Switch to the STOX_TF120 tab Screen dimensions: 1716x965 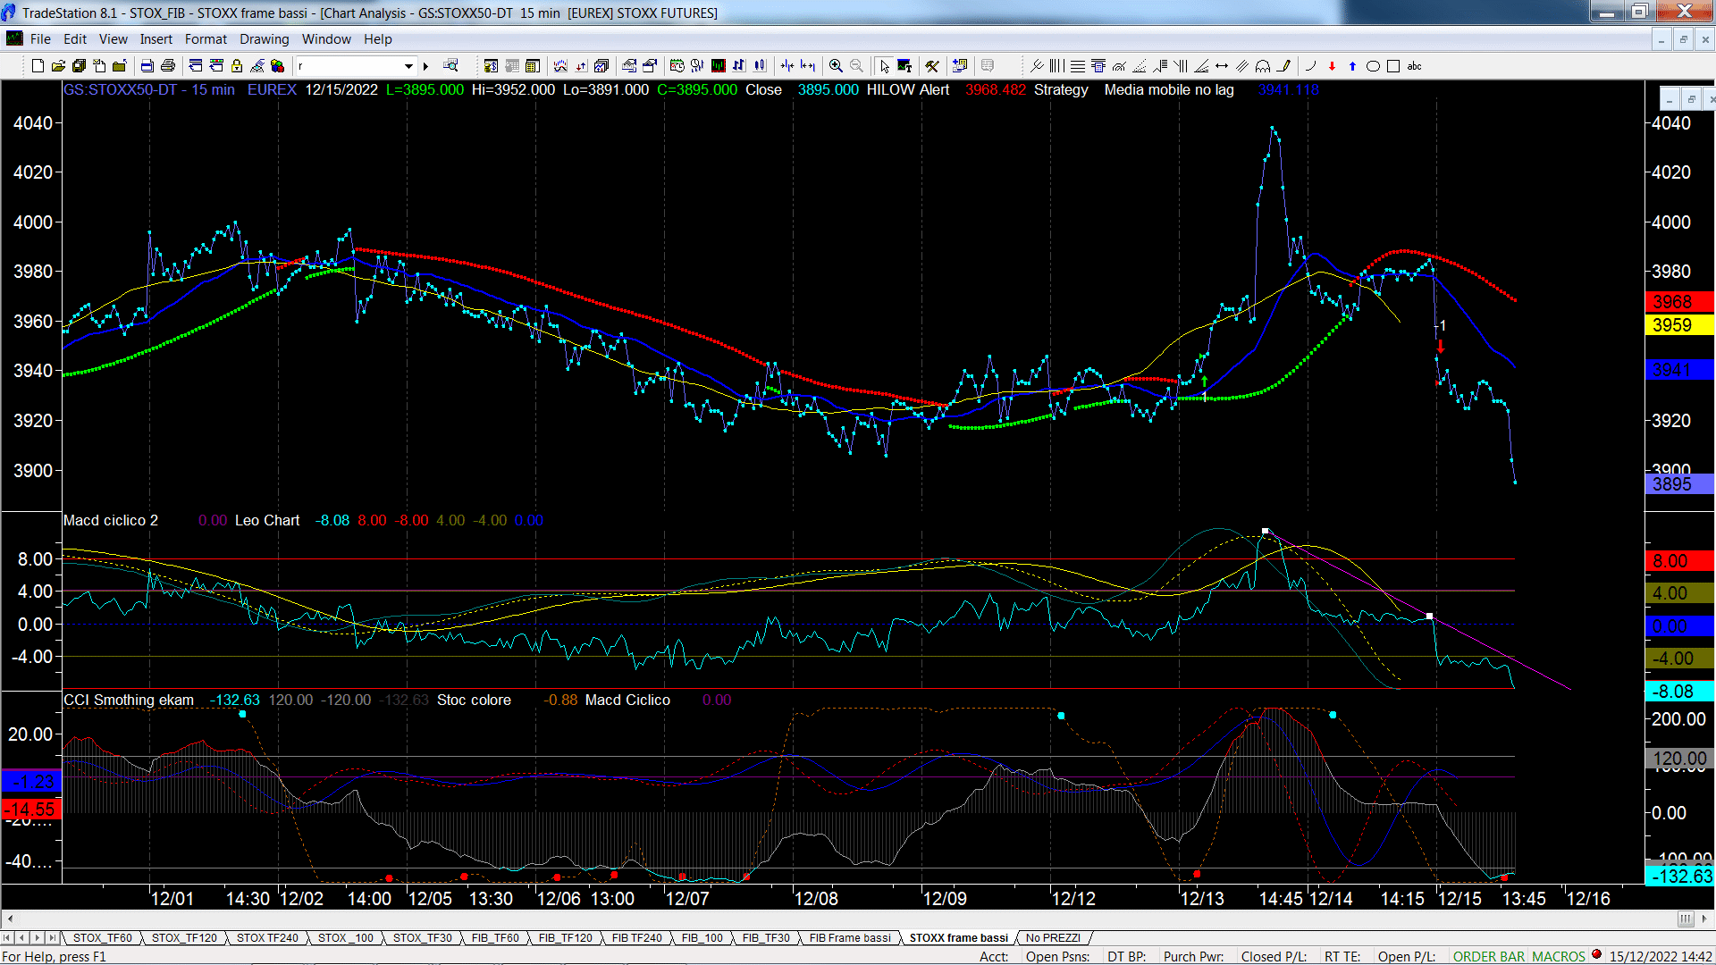click(x=184, y=937)
